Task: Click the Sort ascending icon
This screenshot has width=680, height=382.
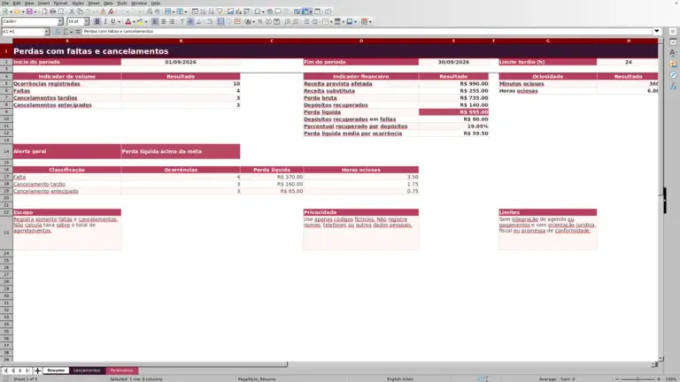Action: tap(203, 11)
